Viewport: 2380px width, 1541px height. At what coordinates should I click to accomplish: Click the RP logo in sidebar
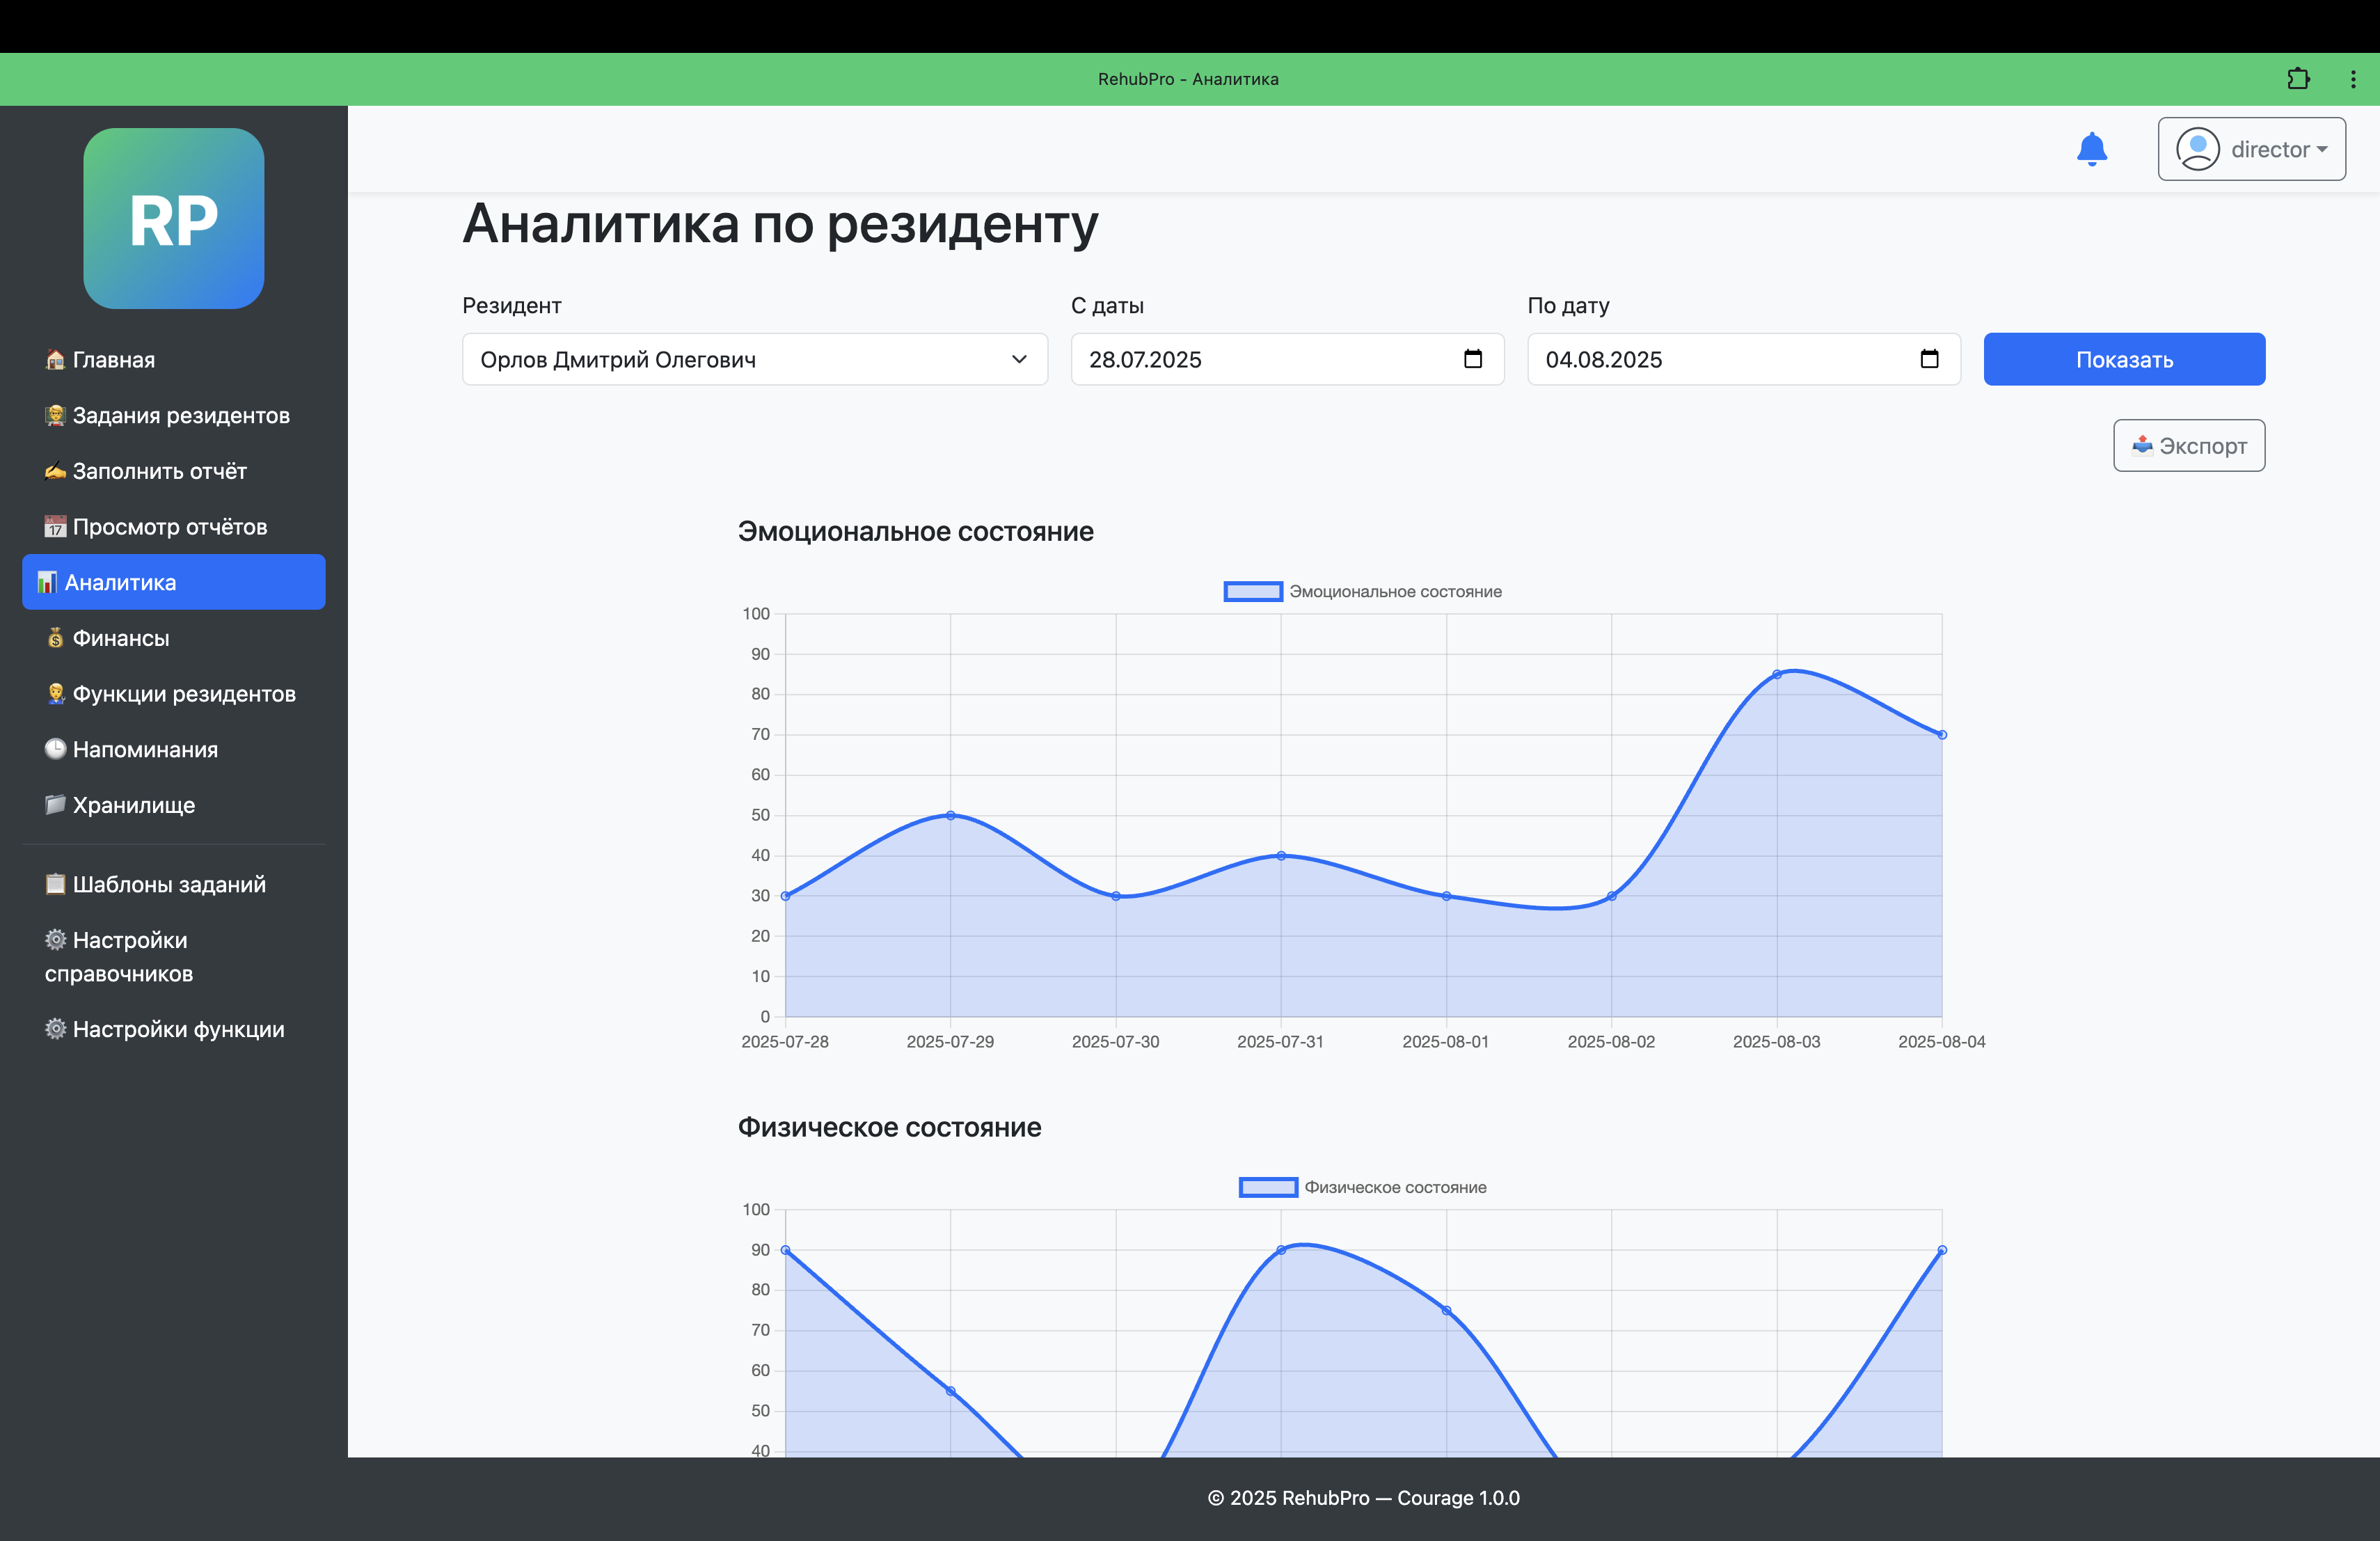coord(174,218)
